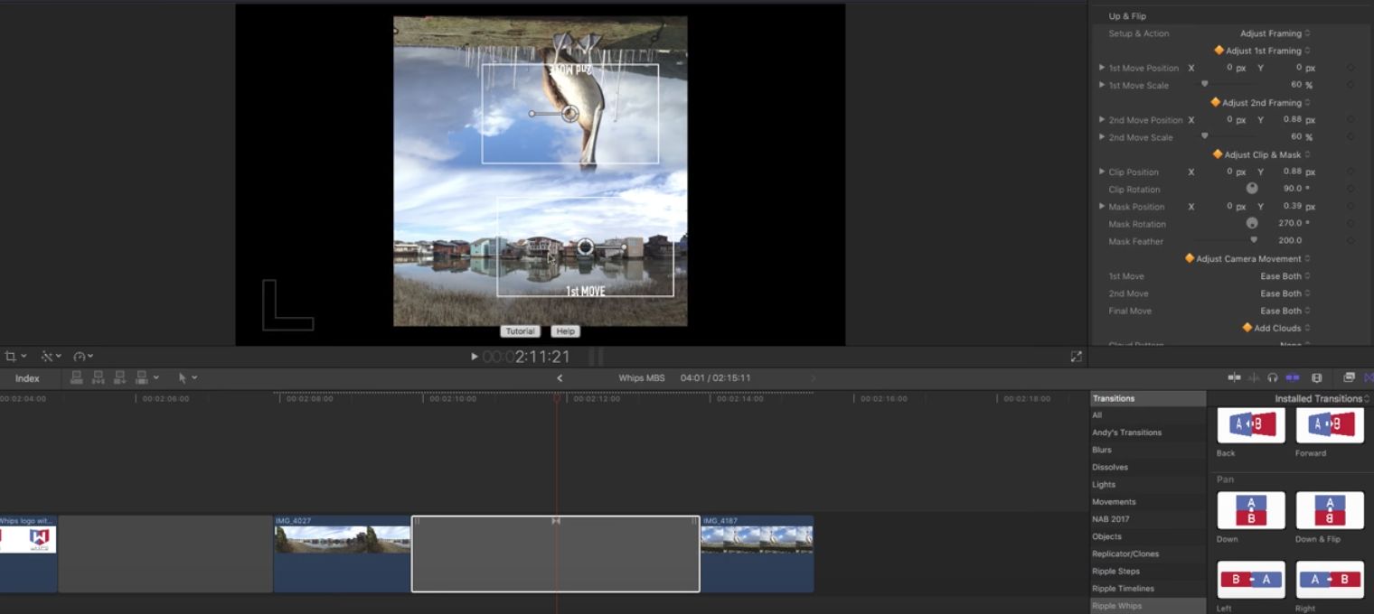The image size is (1374, 614).
Task: Toggle the transitions browser icon
Action: click(x=1369, y=377)
